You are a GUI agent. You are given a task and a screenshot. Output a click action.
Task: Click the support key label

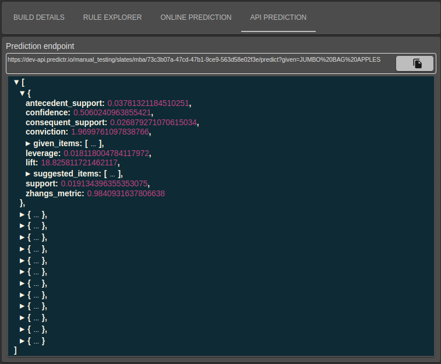[41, 184]
